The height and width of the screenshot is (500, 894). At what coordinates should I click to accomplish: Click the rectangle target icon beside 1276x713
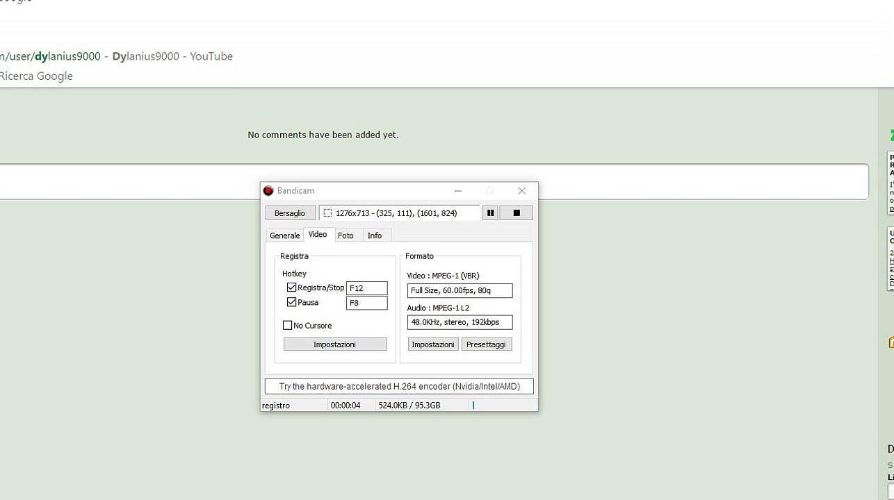pyautogui.click(x=327, y=213)
